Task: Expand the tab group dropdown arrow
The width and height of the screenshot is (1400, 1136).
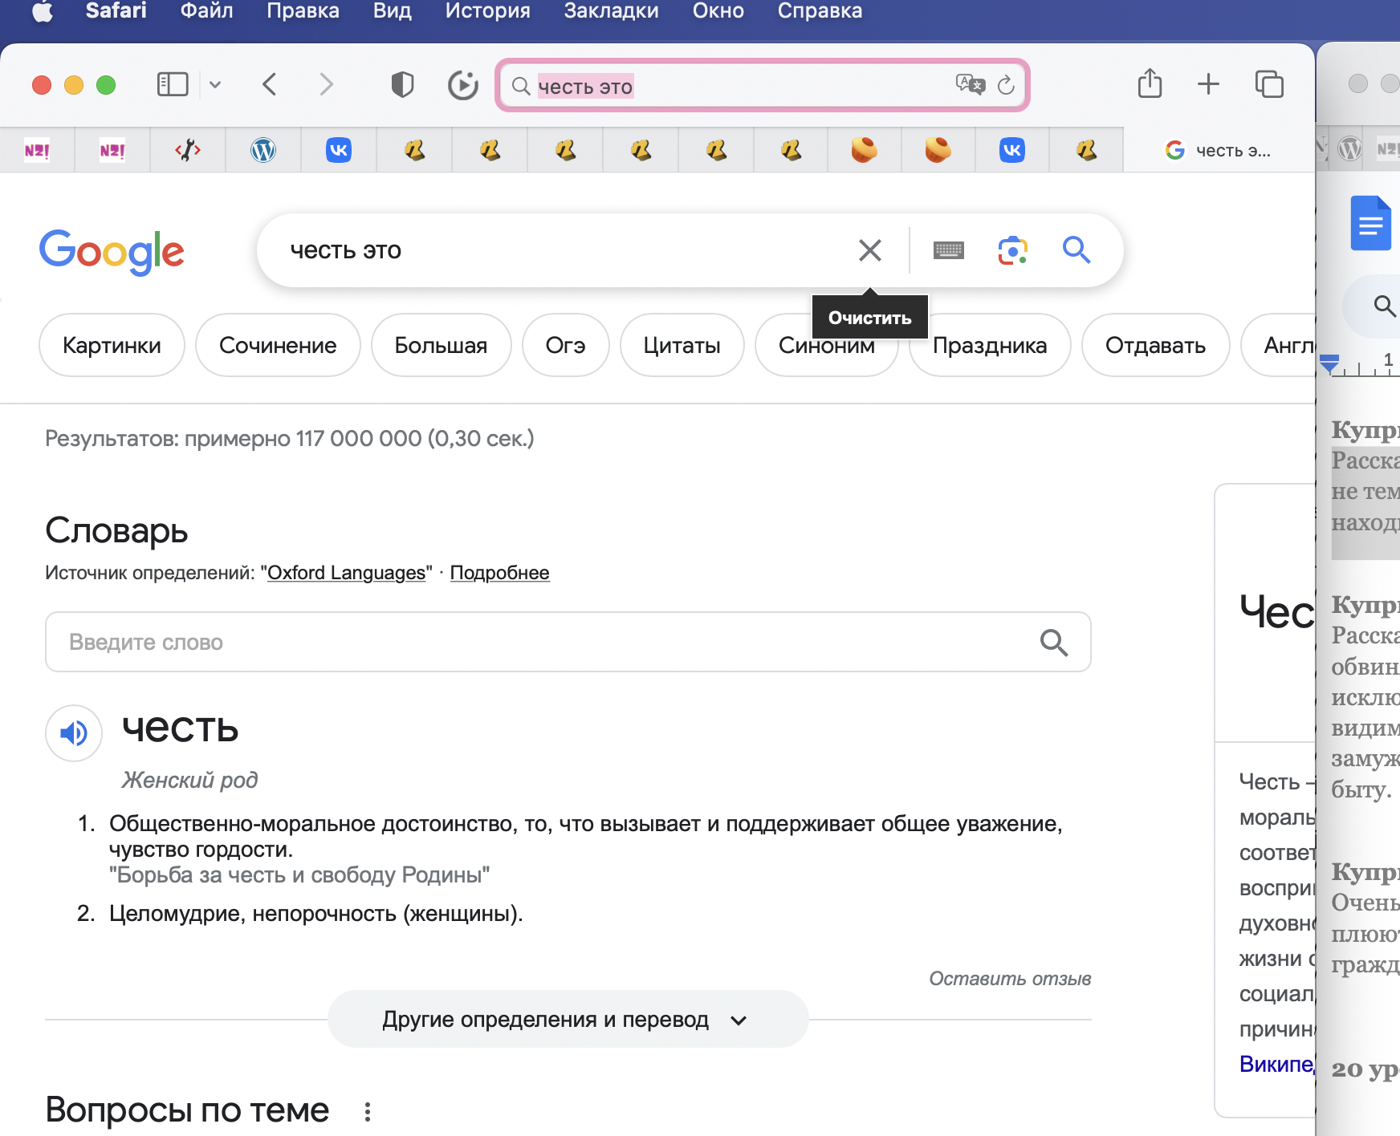Action: 215,84
